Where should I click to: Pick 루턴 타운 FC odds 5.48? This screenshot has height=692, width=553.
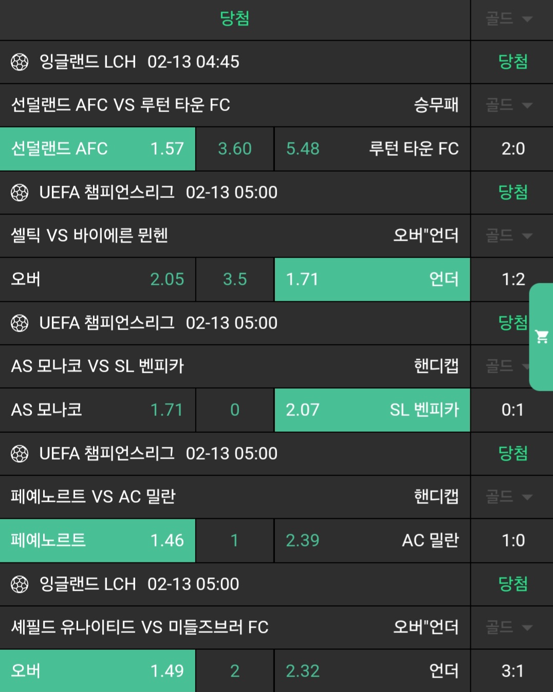tap(372, 149)
